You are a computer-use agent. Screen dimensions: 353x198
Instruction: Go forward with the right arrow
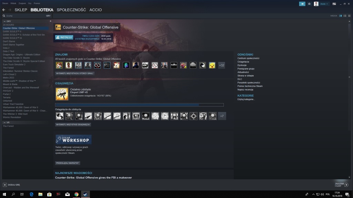tap(10, 10)
